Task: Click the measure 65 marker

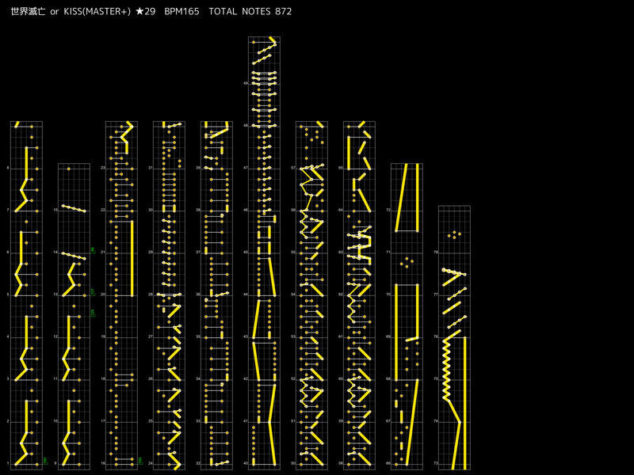Action: click(x=340, y=169)
